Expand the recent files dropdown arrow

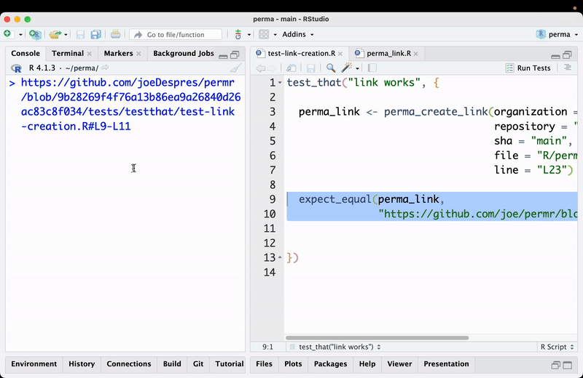[66, 34]
